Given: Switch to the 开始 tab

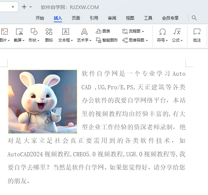Looking at the screenshot, I should [40, 18].
